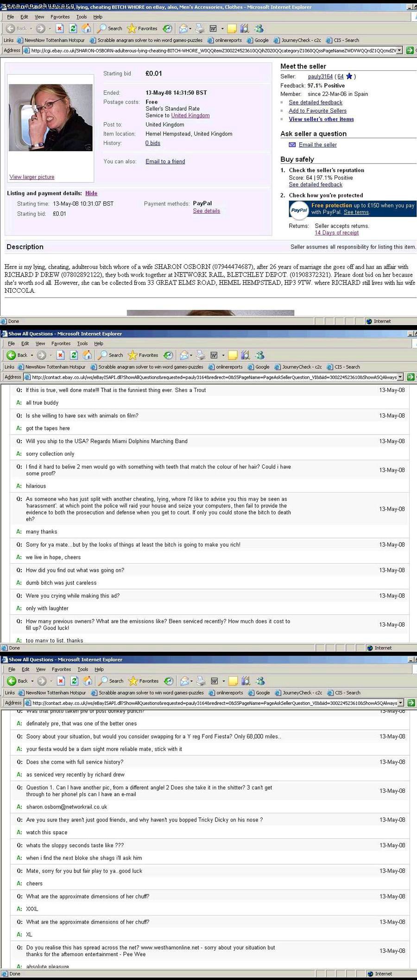
Task: Open seller profile link pauly3164
Action: (320, 76)
